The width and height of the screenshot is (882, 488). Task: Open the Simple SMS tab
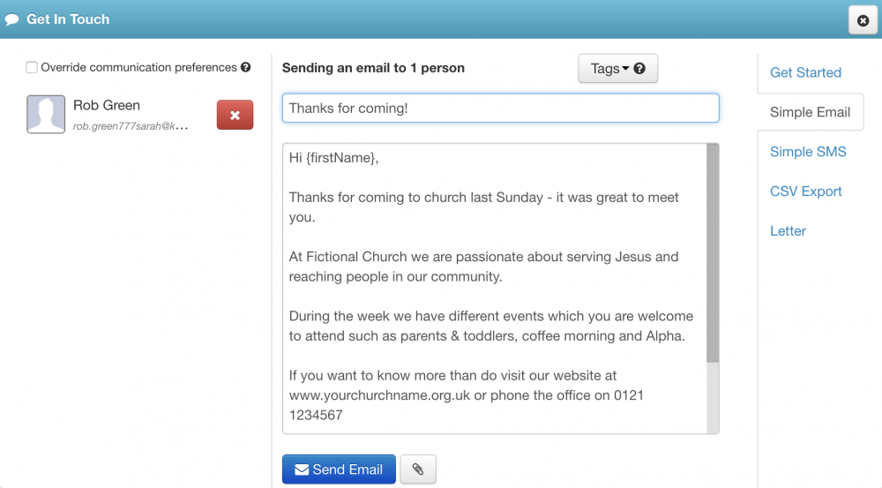pos(808,152)
